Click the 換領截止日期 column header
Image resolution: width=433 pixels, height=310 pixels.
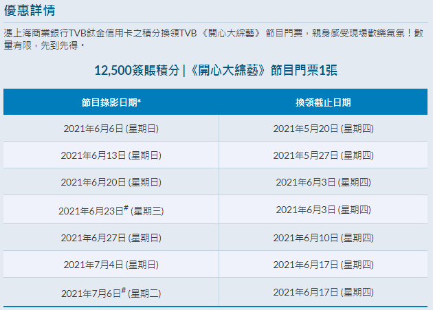(323, 102)
